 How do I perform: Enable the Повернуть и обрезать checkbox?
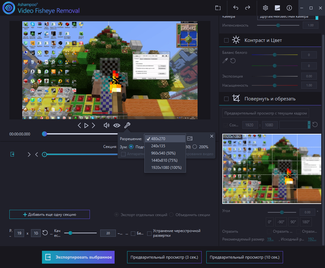pyautogui.click(x=226, y=99)
